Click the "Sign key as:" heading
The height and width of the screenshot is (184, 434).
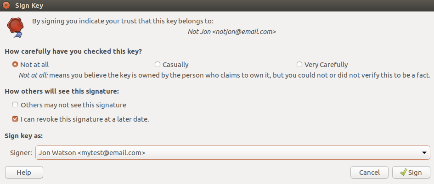[23, 136]
